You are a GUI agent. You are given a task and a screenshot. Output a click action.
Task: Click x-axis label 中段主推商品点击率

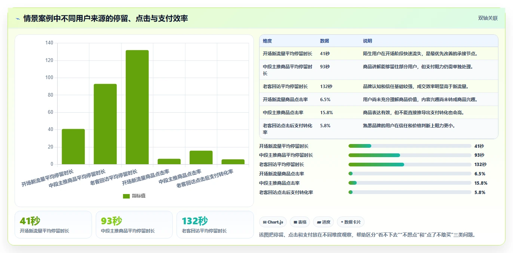coord(180,177)
